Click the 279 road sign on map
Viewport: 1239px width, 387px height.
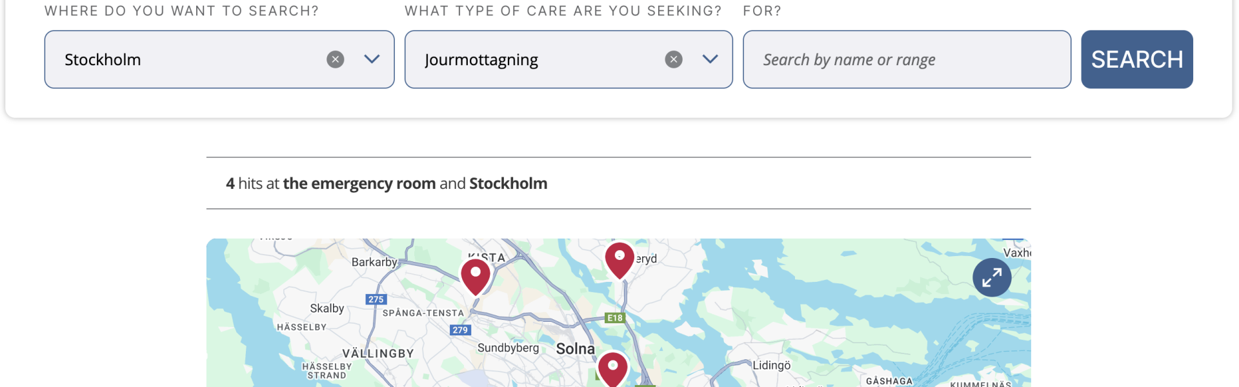pos(460,330)
